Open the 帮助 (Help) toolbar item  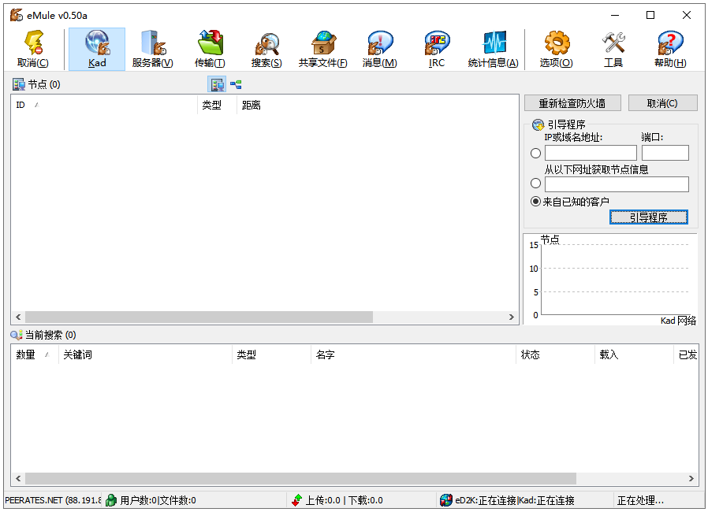669,47
